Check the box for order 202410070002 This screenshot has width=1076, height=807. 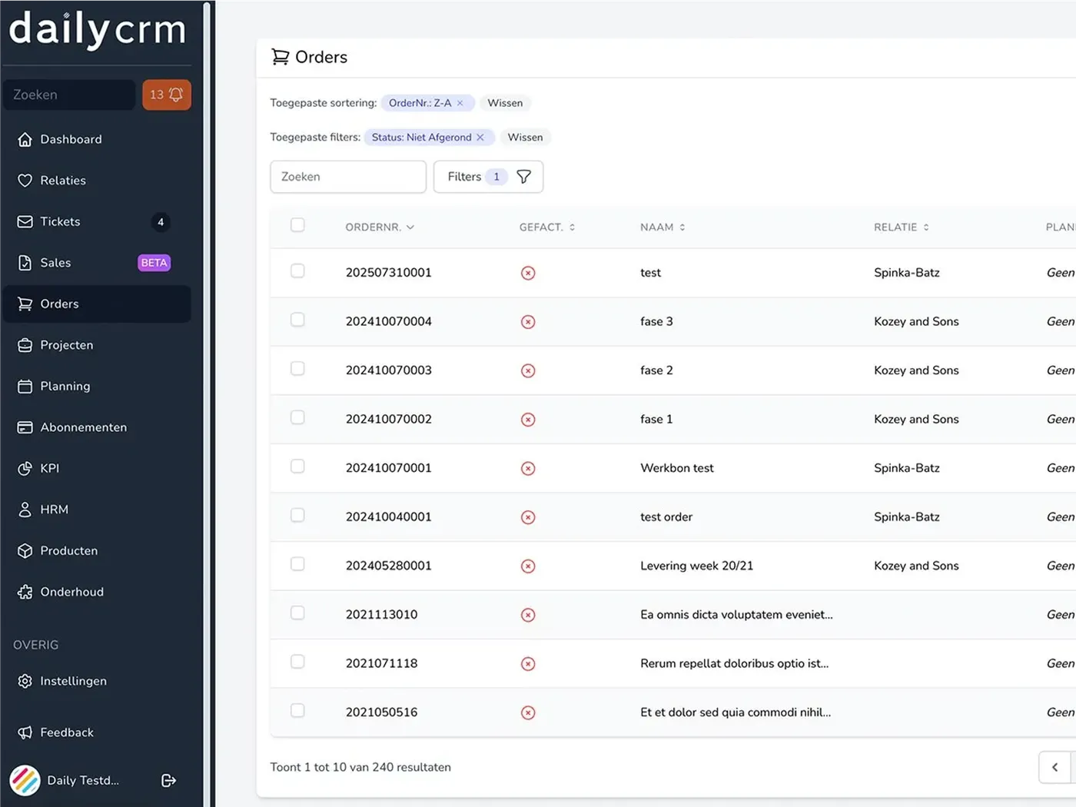click(x=297, y=417)
